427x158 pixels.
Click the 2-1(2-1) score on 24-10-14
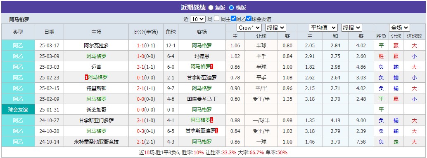146,142
